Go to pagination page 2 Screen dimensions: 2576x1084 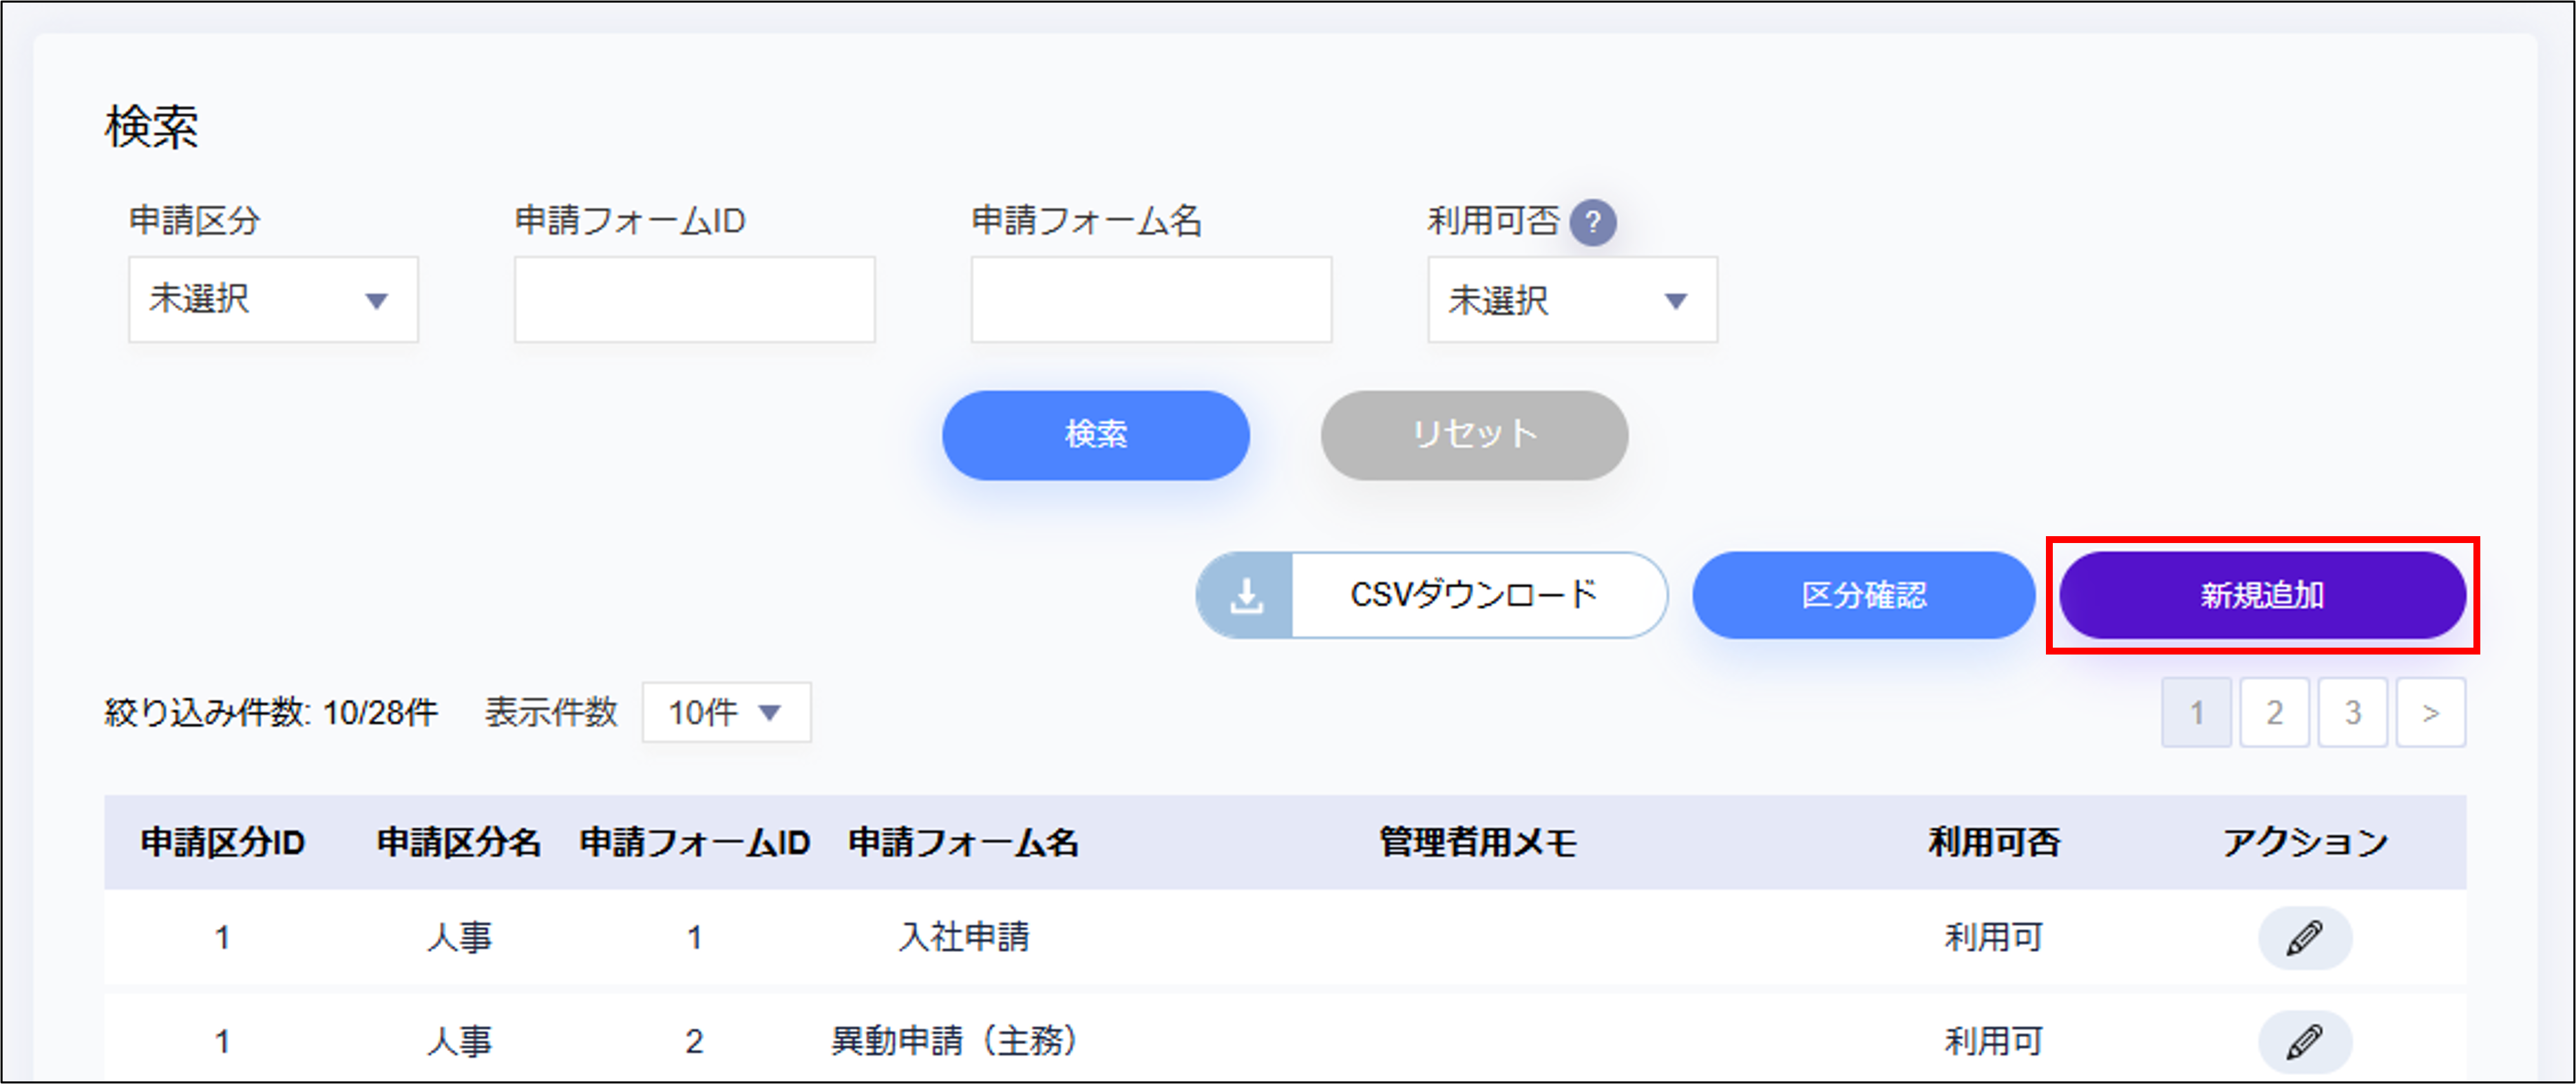click(2274, 713)
